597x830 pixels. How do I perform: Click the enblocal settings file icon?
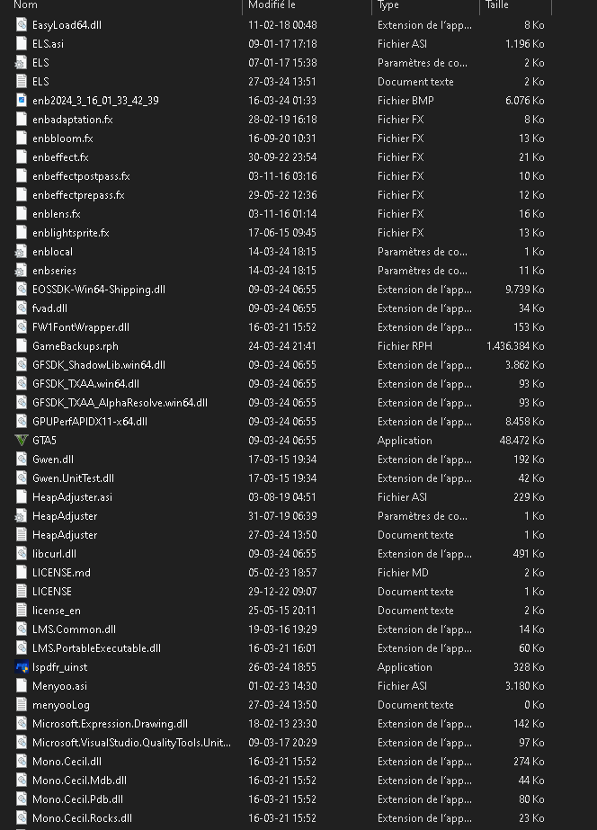pyautogui.click(x=22, y=252)
